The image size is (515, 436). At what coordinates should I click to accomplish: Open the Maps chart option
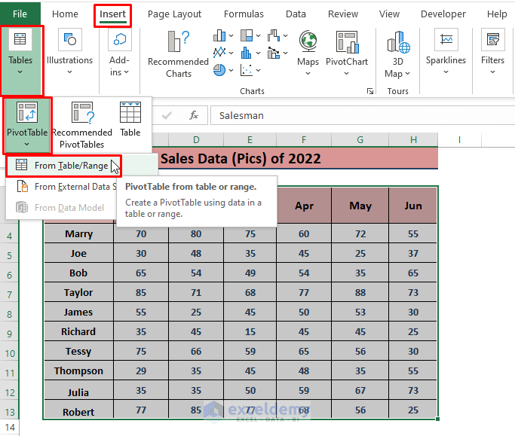pyautogui.click(x=308, y=53)
